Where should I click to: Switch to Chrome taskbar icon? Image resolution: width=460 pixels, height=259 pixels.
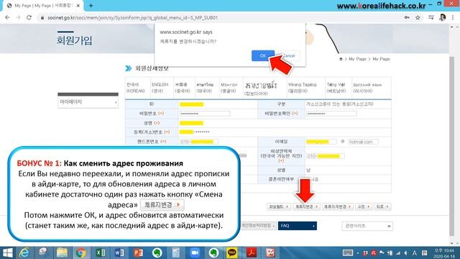pyautogui.click(x=80, y=253)
